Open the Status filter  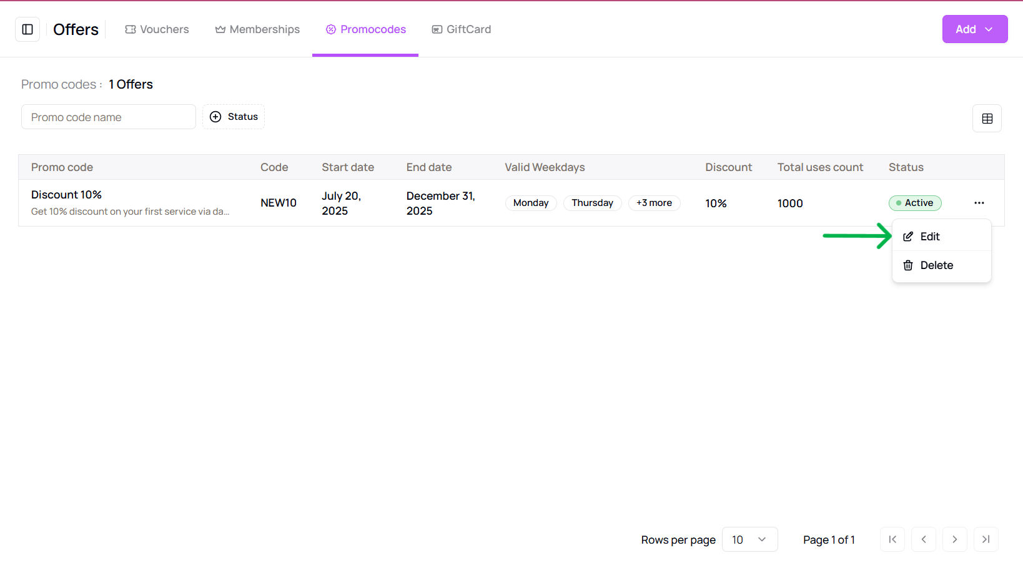[234, 117]
